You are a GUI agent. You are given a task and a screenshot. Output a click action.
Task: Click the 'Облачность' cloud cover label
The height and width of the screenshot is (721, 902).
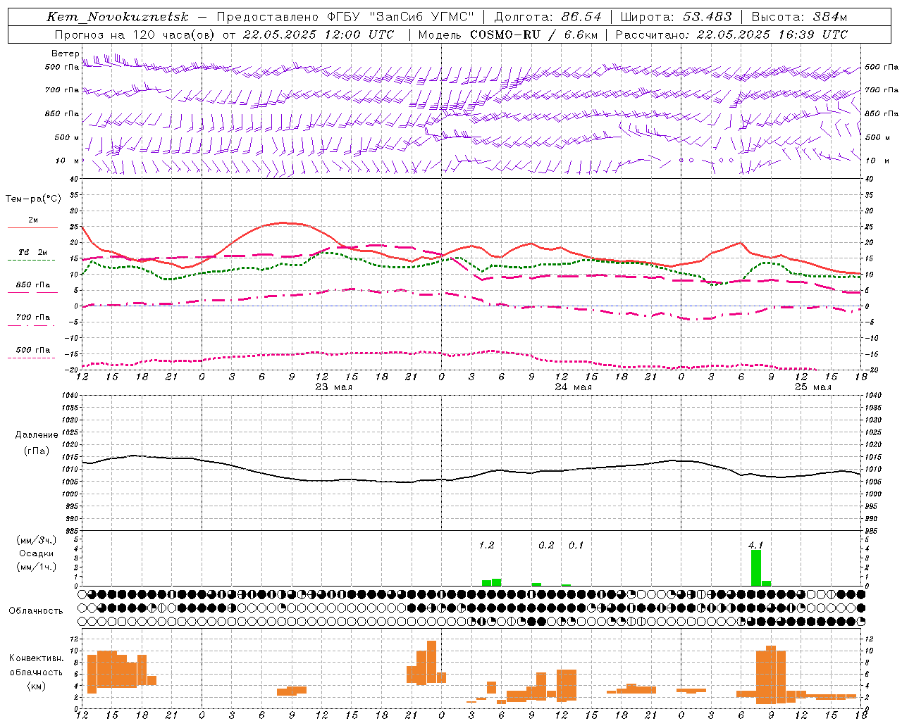coord(36,610)
